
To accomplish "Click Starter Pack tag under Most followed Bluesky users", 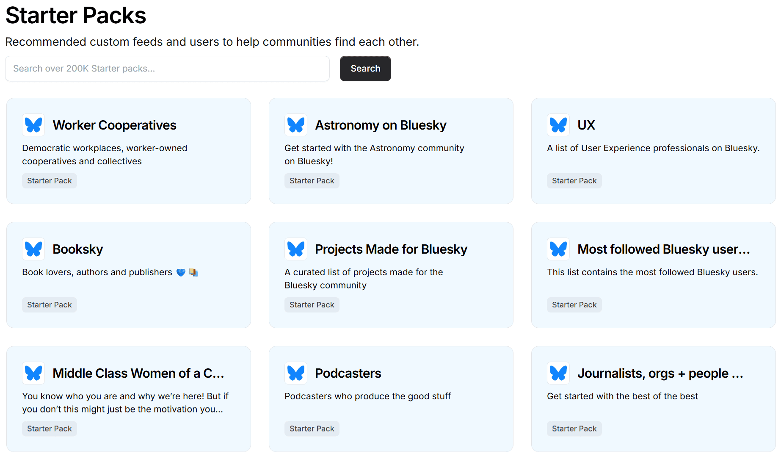I will 574,305.
